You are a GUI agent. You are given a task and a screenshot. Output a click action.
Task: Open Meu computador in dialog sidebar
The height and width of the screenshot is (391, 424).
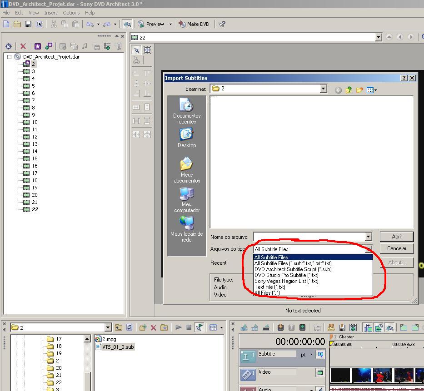tap(187, 200)
